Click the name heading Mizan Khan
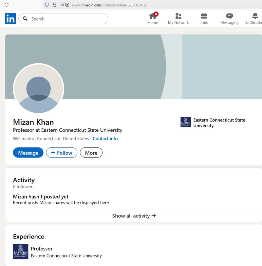Viewport: 262px width, 266px height. click(33, 122)
